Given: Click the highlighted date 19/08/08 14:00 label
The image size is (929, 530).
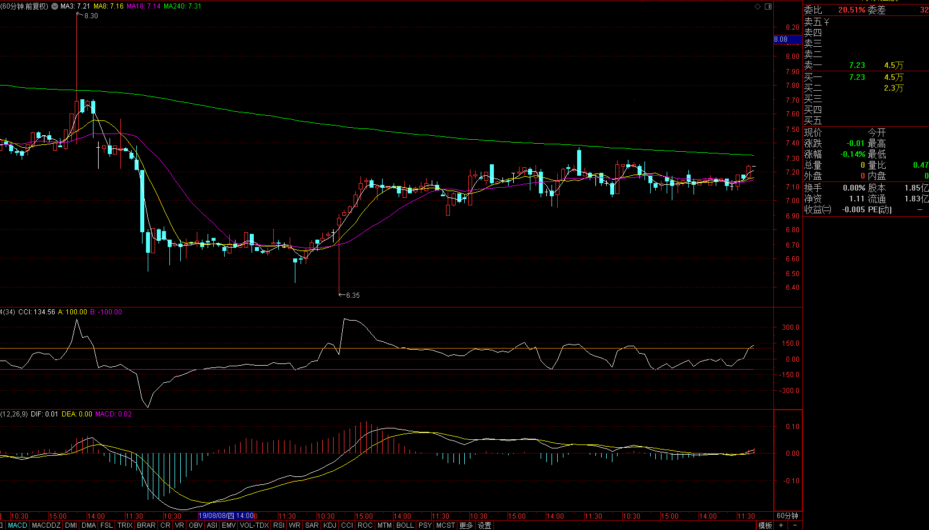Looking at the screenshot, I should [x=226, y=516].
